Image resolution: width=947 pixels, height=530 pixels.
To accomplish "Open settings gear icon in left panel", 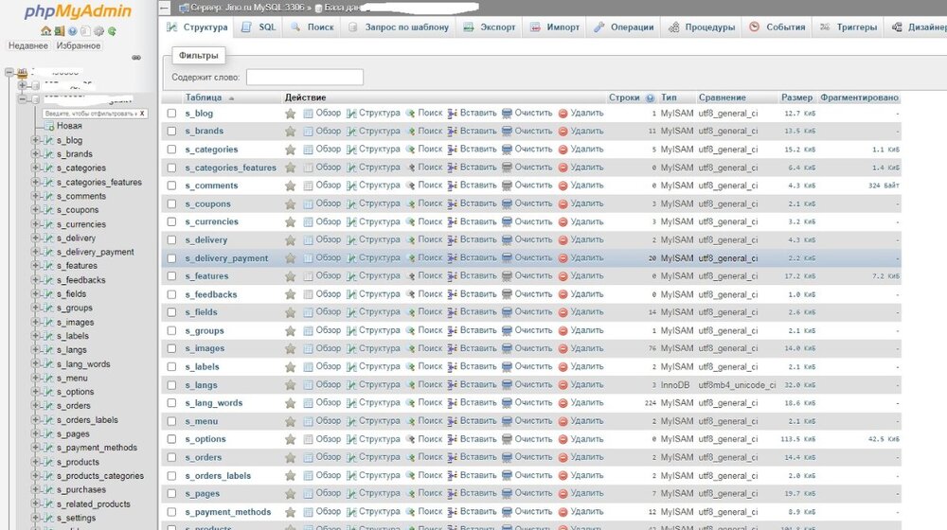I will (98, 31).
